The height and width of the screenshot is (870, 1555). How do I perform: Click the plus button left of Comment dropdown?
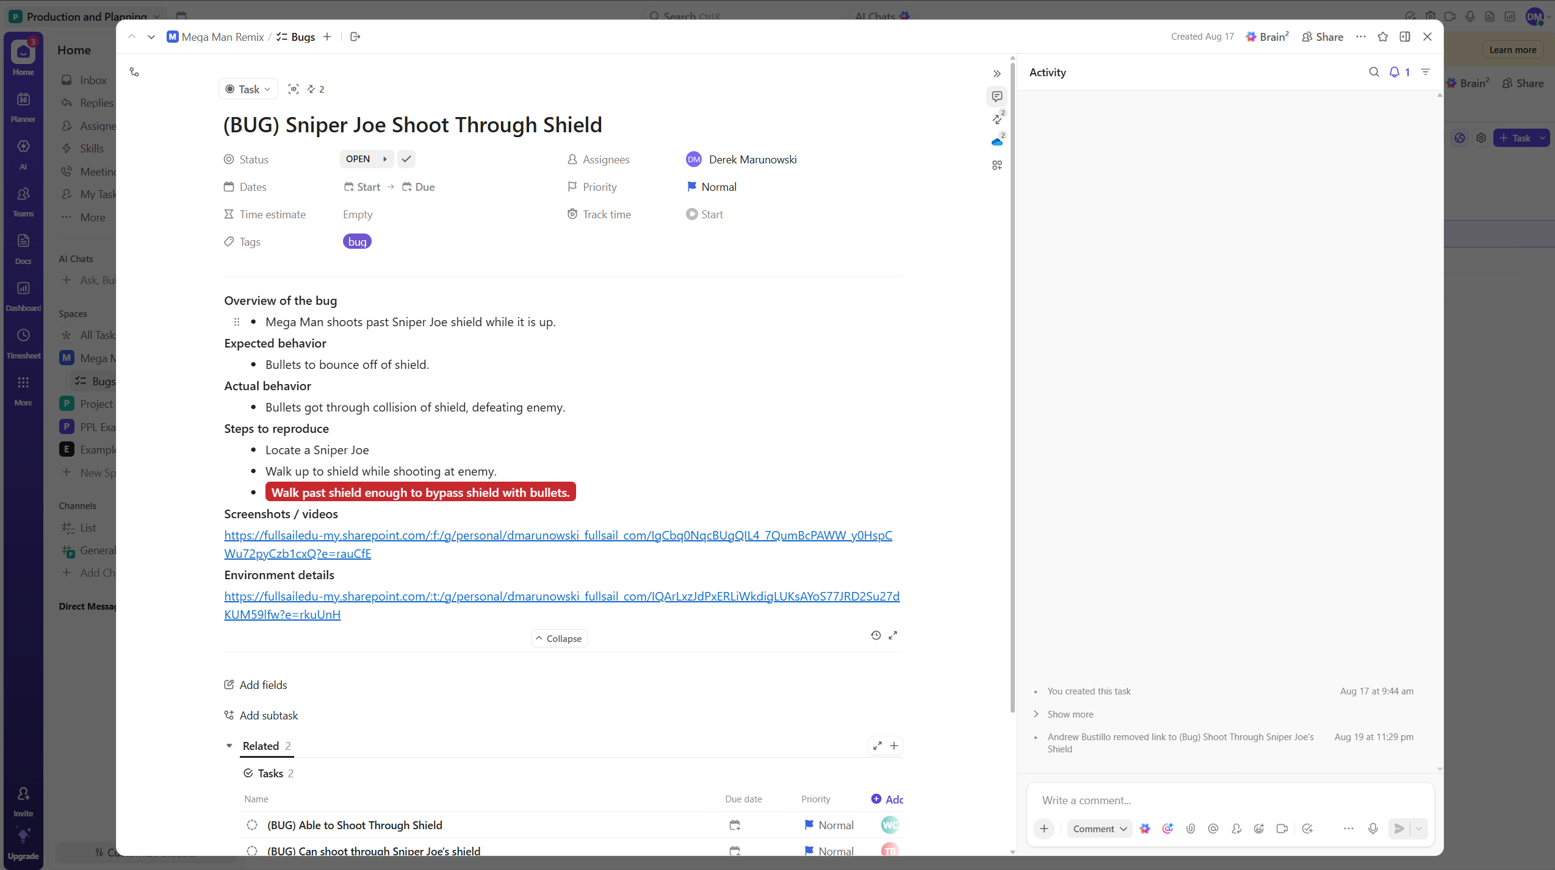[x=1044, y=829]
